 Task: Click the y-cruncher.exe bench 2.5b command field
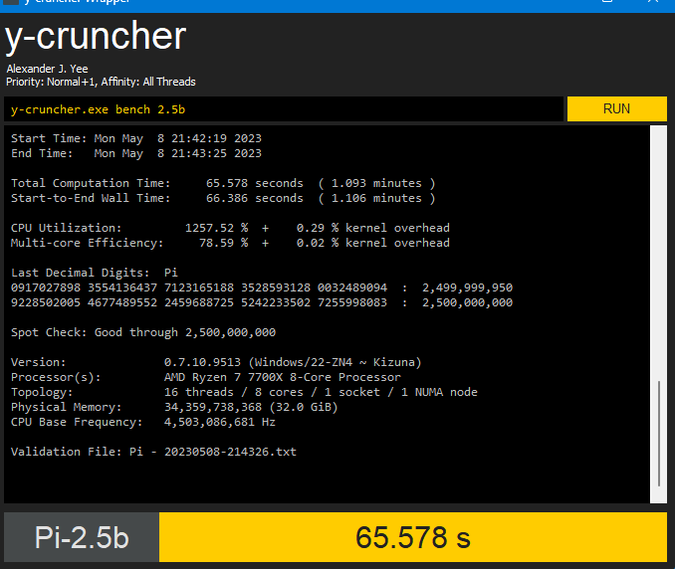tap(284, 109)
